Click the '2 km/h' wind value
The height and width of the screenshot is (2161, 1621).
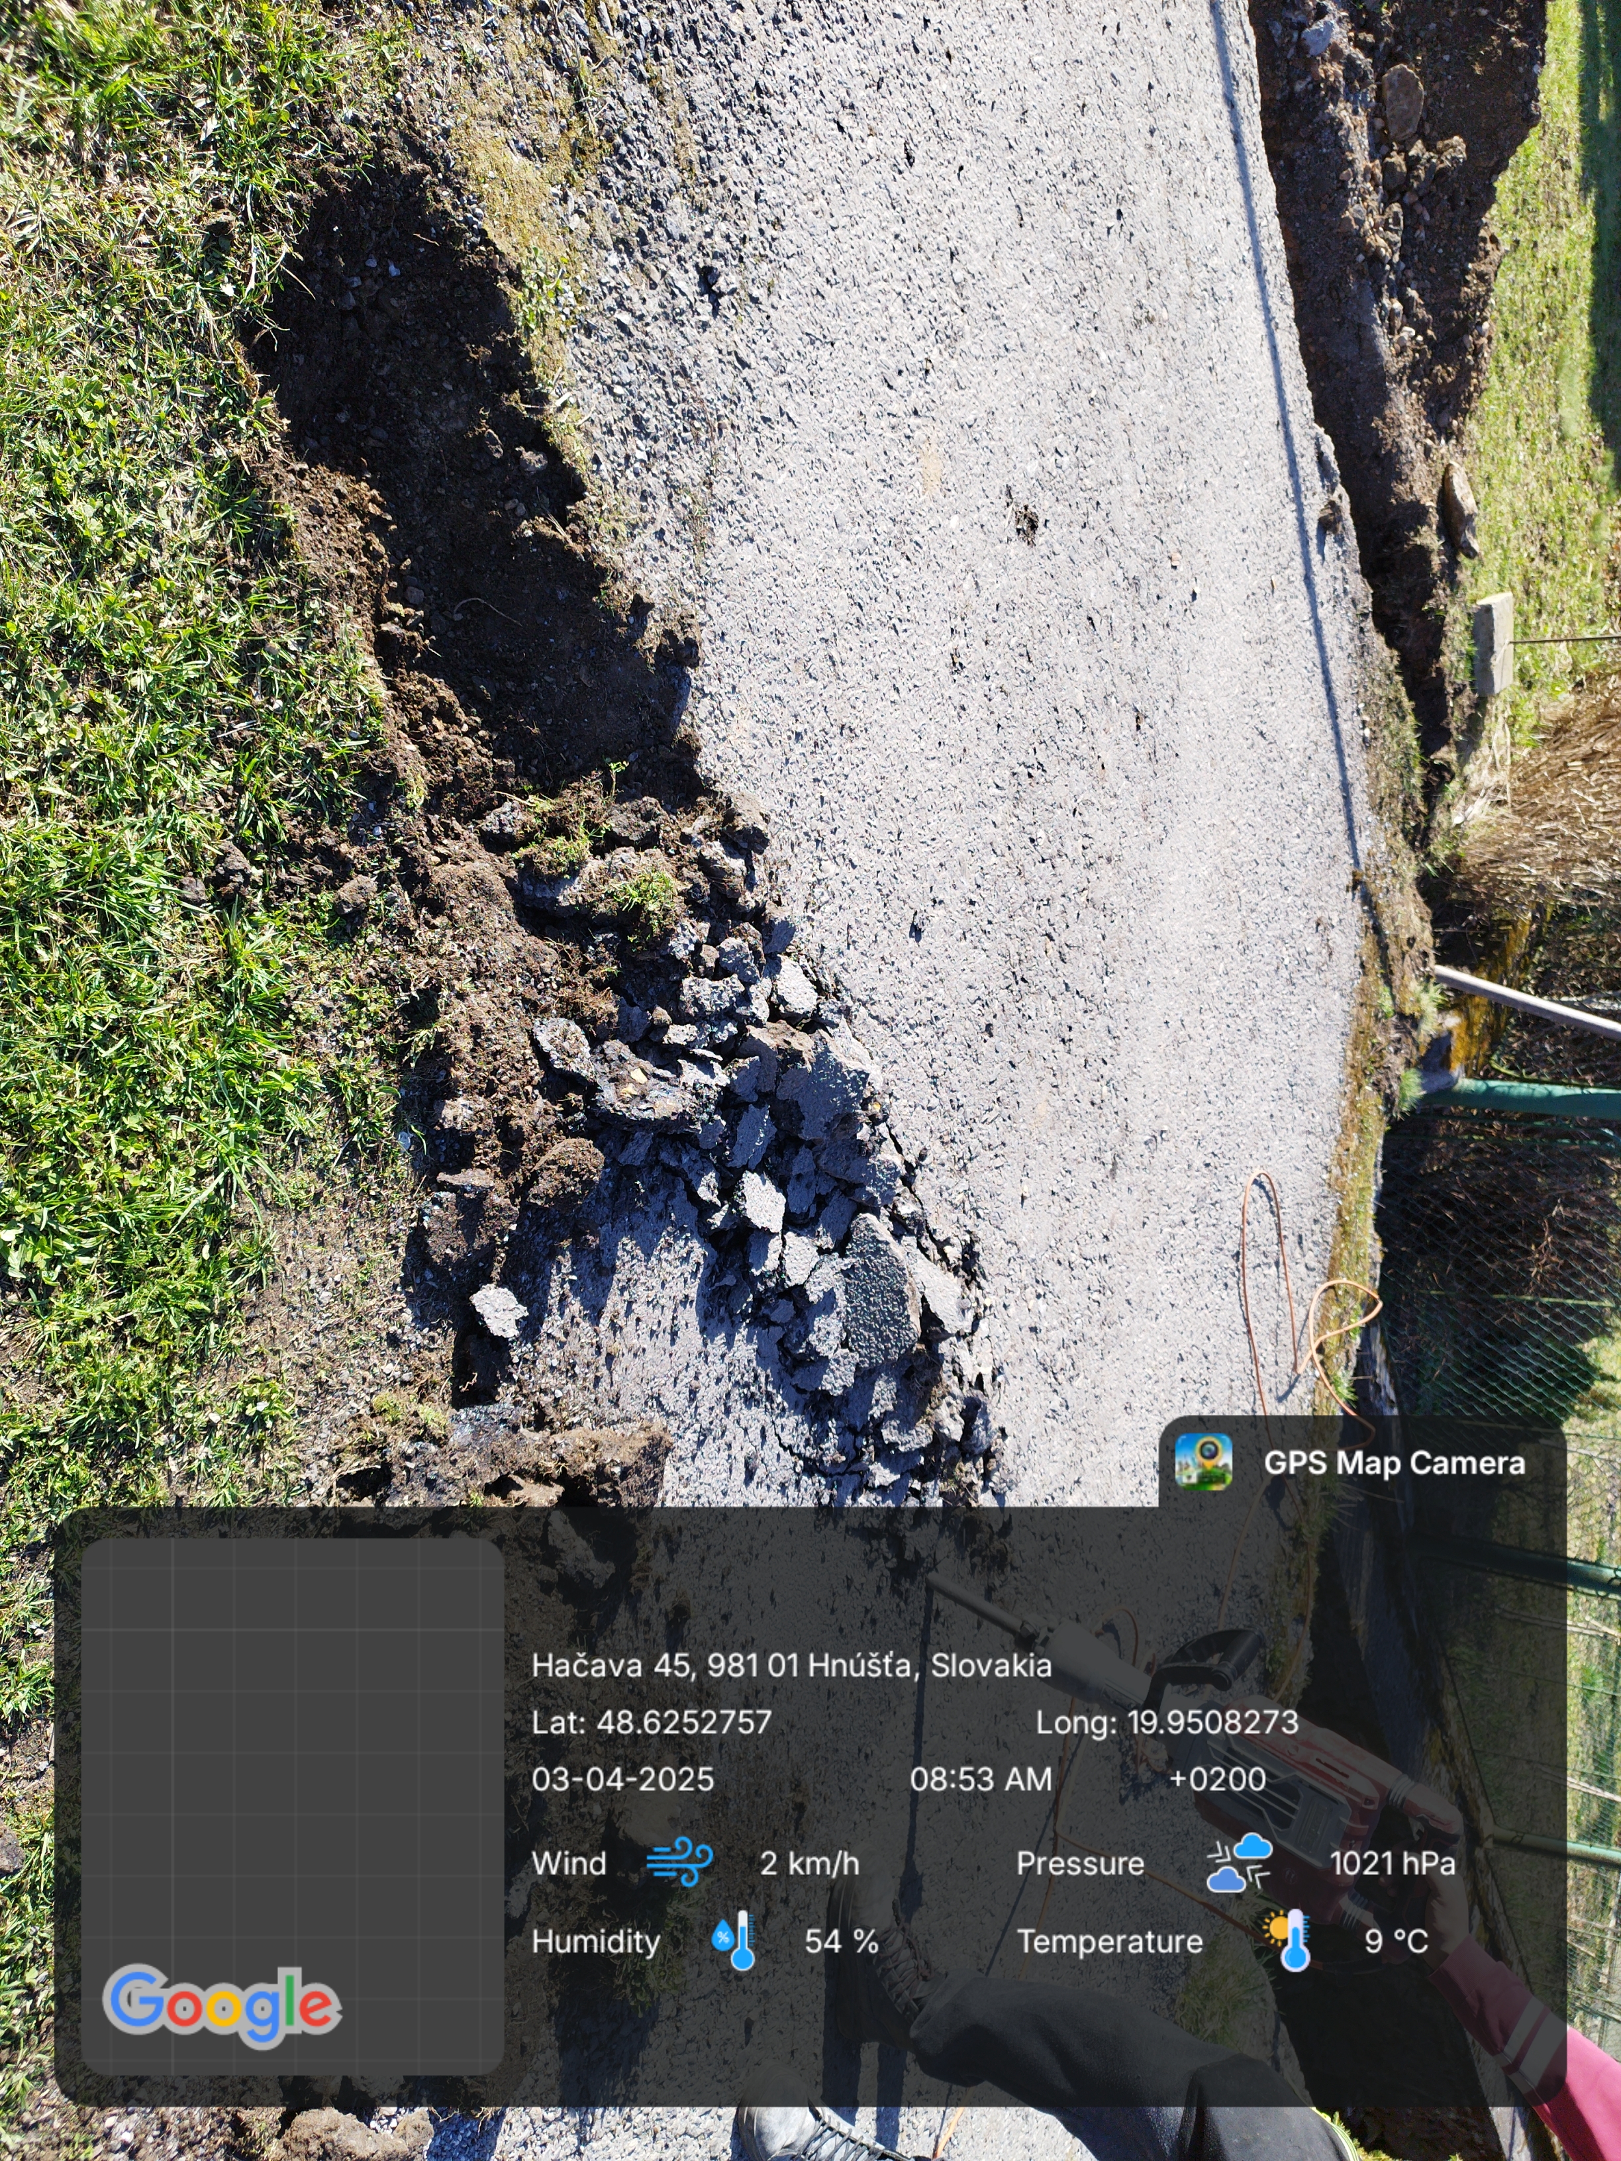tap(810, 1863)
